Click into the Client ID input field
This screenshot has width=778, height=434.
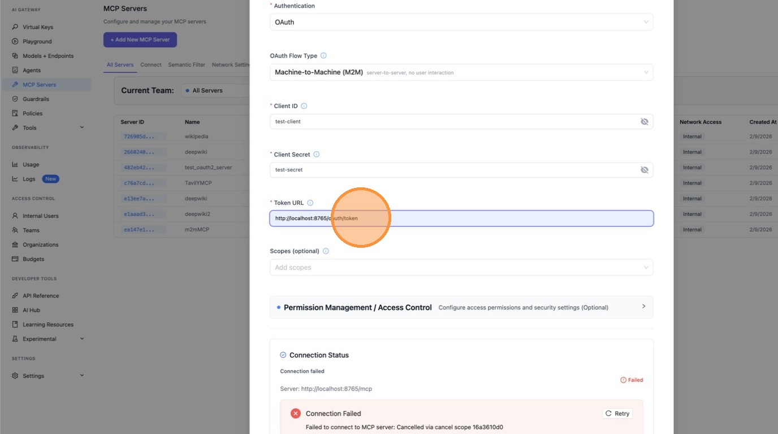click(x=454, y=121)
